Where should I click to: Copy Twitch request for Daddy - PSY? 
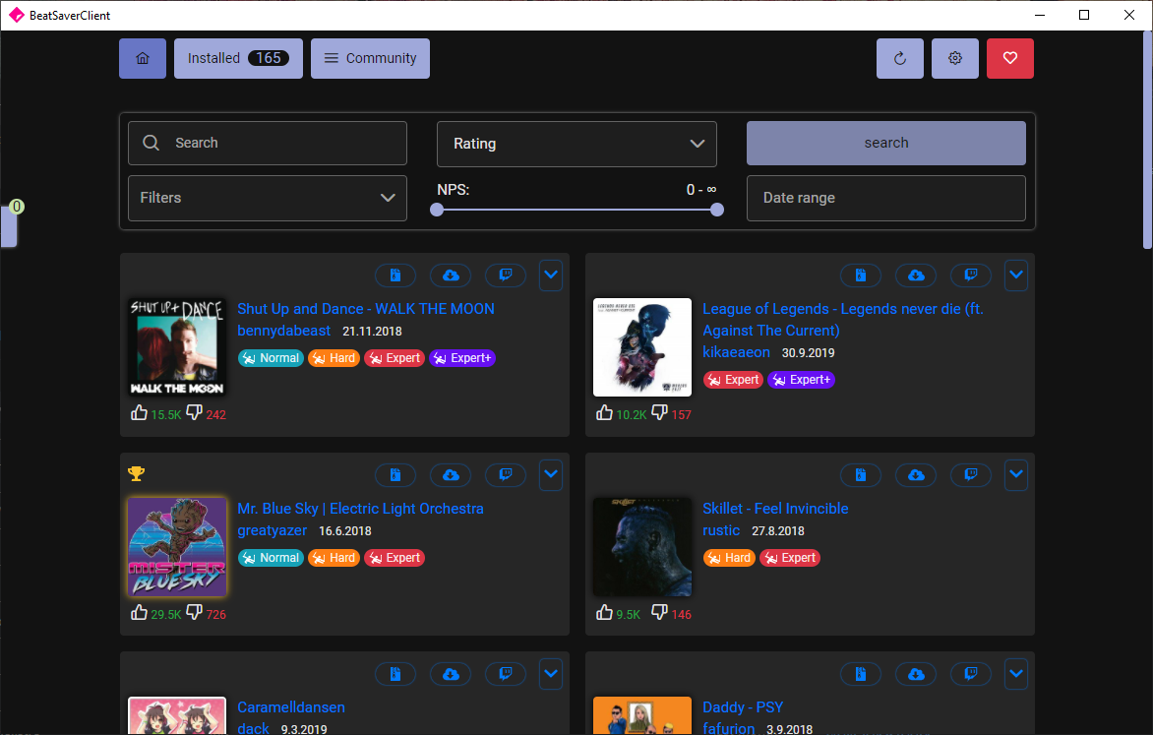coord(971,674)
